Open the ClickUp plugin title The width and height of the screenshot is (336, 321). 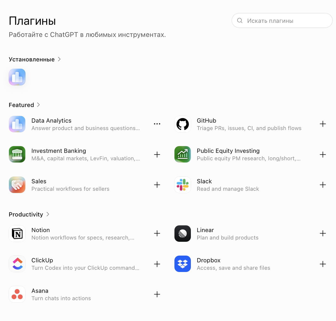pos(42,260)
